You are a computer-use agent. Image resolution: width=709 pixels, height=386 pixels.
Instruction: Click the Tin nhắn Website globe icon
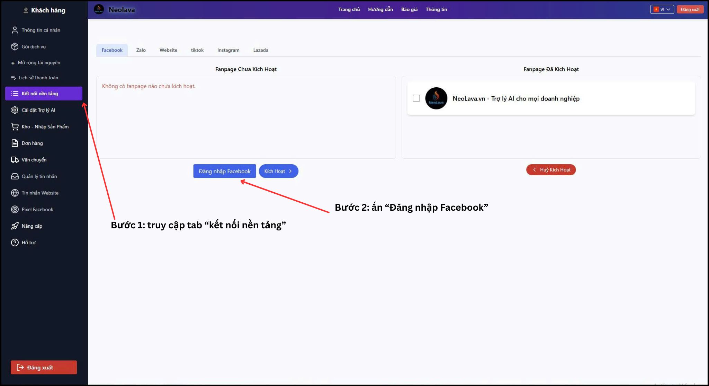point(15,193)
